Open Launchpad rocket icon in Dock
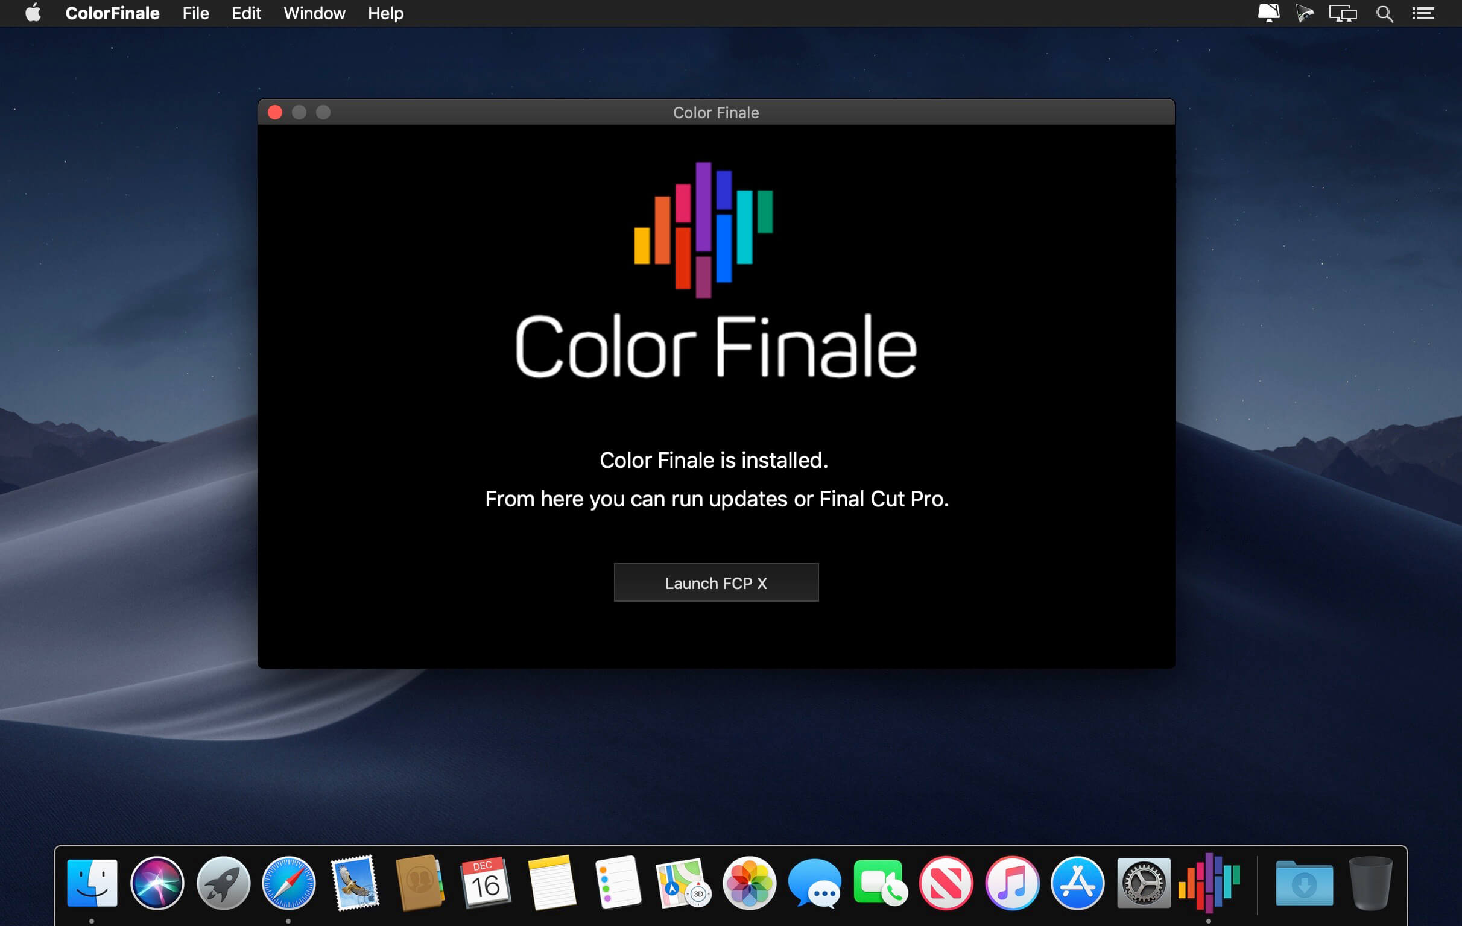Image resolution: width=1462 pixels, height=926 pixels. point(223,883)
